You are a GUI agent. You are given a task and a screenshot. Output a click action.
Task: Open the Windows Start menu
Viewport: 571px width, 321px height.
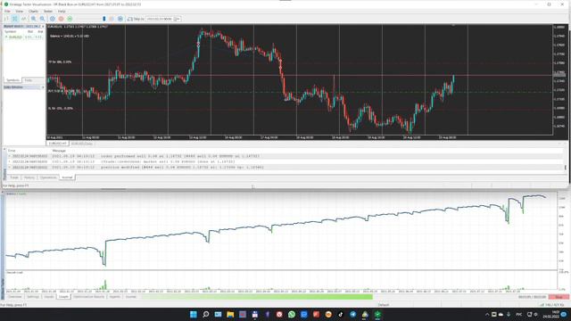[x=194, y=314]
